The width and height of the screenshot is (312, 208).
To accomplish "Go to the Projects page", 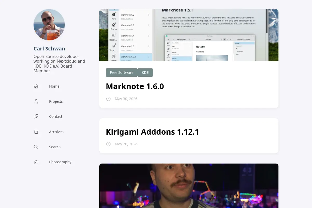I will [56, 101].
